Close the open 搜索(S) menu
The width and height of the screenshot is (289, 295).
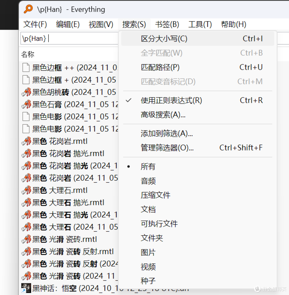click(134, 24)
